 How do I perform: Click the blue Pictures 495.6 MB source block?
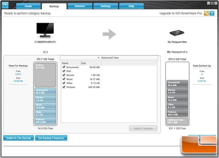[45, 121]
